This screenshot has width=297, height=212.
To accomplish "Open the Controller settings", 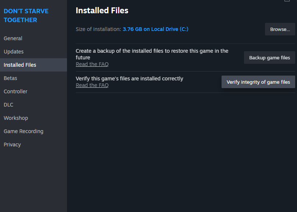I will click(15, 91).
